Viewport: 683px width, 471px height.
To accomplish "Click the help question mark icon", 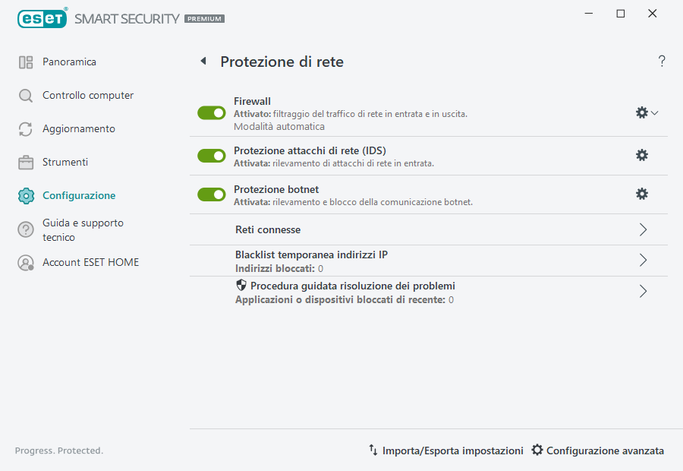I will pyautogui.click(x=661, y=62).
